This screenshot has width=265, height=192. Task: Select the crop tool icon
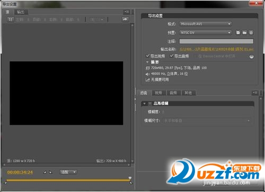11,19
